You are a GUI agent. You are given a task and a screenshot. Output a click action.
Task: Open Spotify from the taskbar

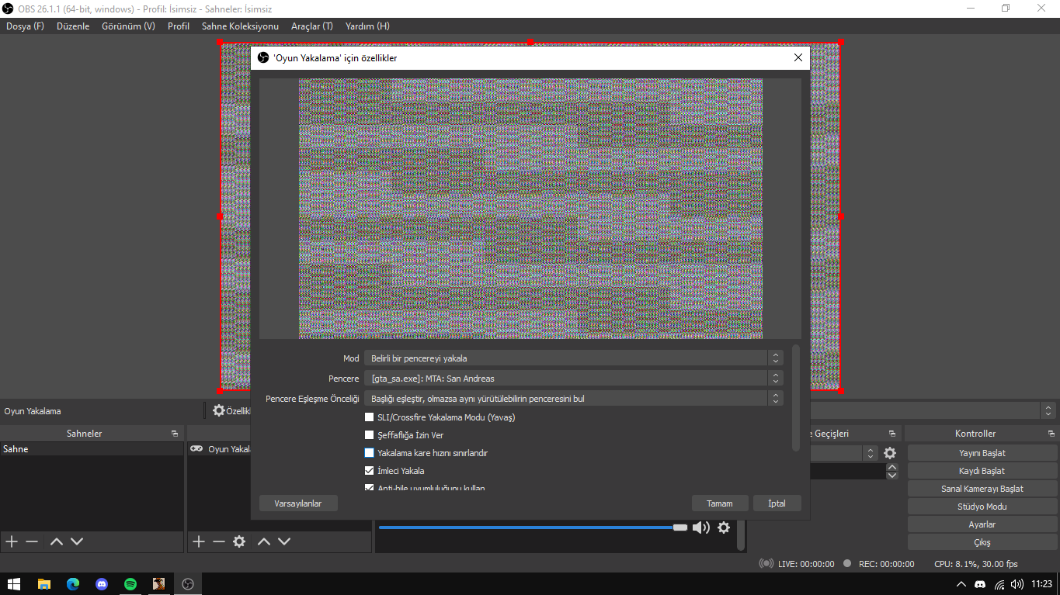[130, 584]
